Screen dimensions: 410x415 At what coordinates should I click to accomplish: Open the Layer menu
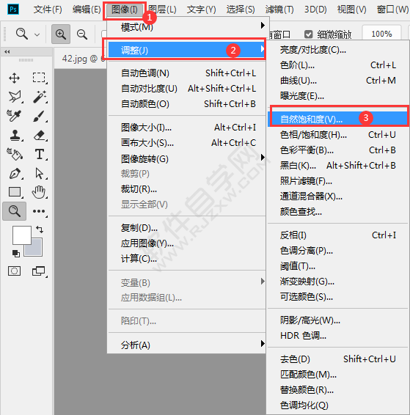[162, 10]
